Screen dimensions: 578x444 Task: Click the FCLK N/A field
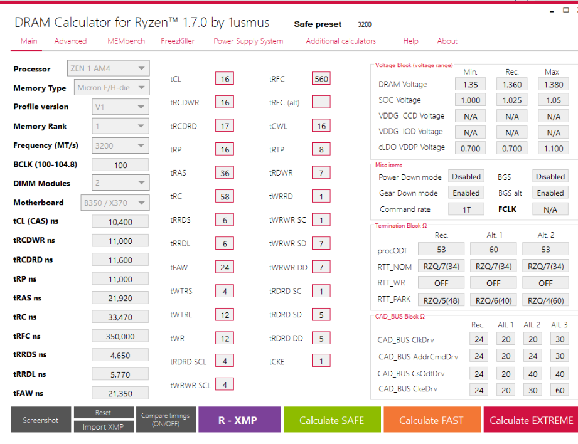coord(550,209)
